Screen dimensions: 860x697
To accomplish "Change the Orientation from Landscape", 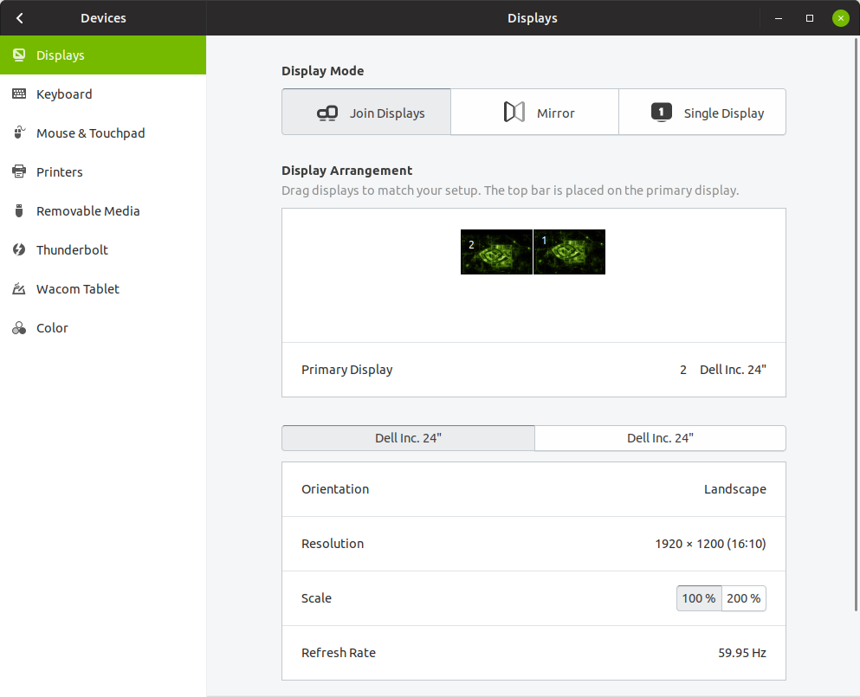I will (x=533, y=489).
